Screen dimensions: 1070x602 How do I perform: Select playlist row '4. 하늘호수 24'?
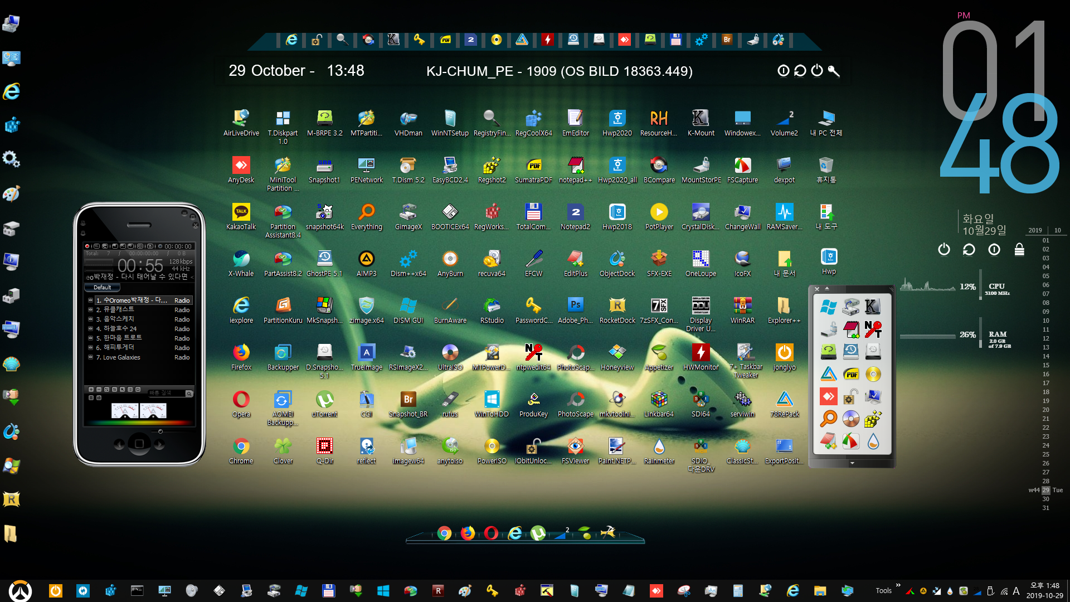click(139, 329)
